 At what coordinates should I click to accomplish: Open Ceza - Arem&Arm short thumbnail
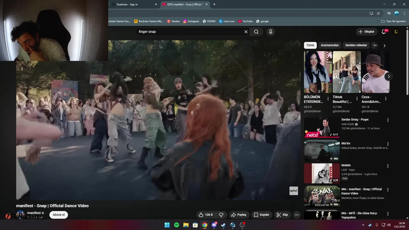[x=375, y=72]
